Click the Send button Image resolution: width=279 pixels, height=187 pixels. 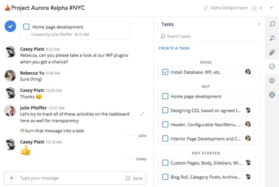coord(138,178)
